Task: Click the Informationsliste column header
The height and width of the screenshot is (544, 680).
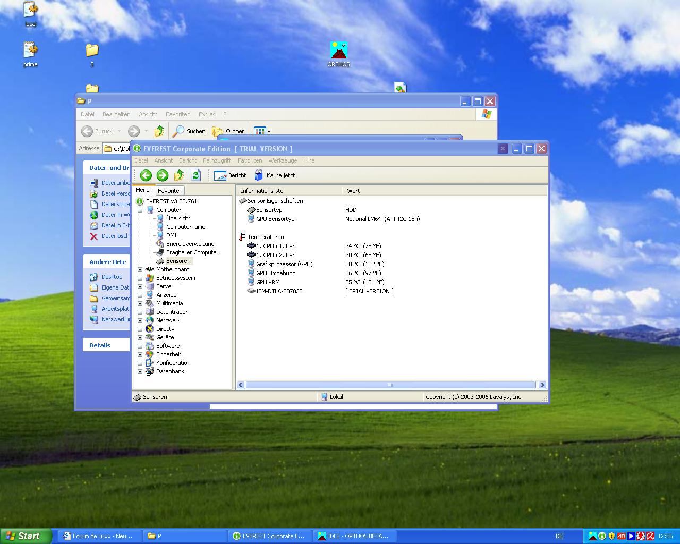Action: coord(289,191)
